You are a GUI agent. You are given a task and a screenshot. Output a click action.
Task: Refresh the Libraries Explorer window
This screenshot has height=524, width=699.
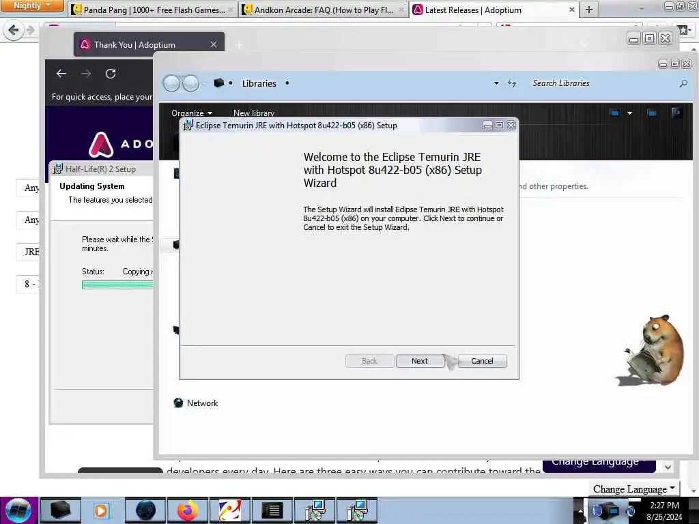pos(512,83)
